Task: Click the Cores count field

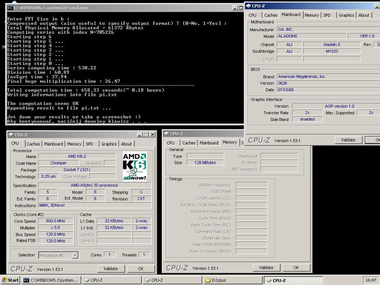Action: point(109,255)
